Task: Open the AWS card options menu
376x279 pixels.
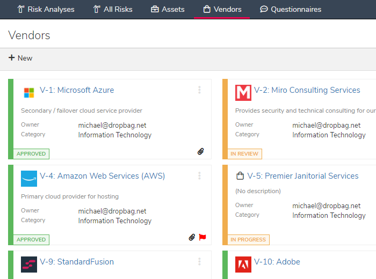Action: click(199, 175)
